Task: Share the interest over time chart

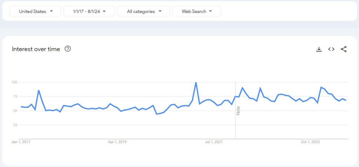Action: [344, 49]
